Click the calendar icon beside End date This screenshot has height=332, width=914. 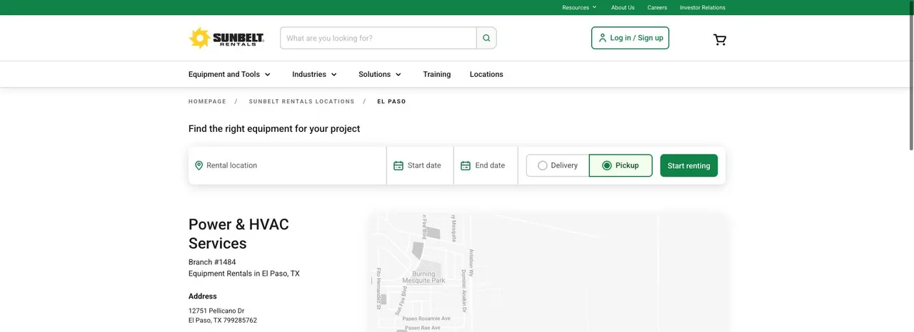[466, 165]
